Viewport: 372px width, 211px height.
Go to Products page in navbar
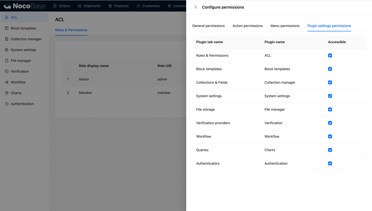pos(118,6)
